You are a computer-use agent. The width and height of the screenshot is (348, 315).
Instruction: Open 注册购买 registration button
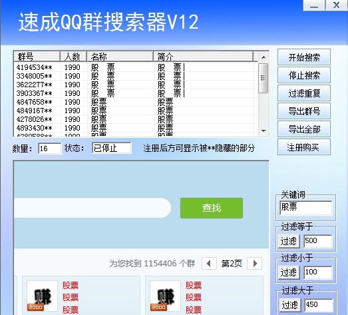pos(304,147)
